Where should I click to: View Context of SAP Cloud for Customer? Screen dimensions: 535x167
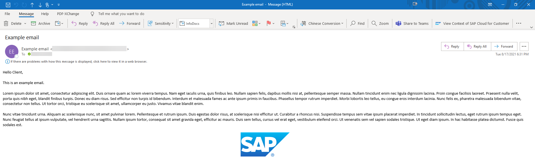tap(472, 23)
